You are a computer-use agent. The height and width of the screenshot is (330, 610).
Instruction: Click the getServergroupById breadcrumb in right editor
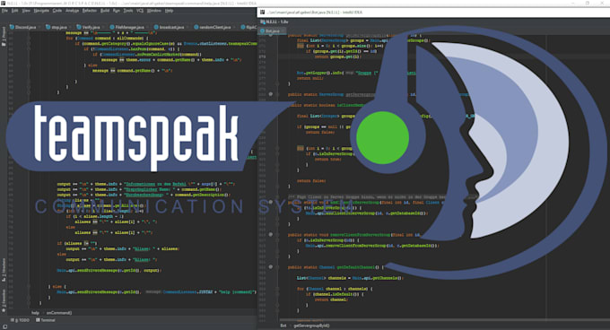coord(311,326)
